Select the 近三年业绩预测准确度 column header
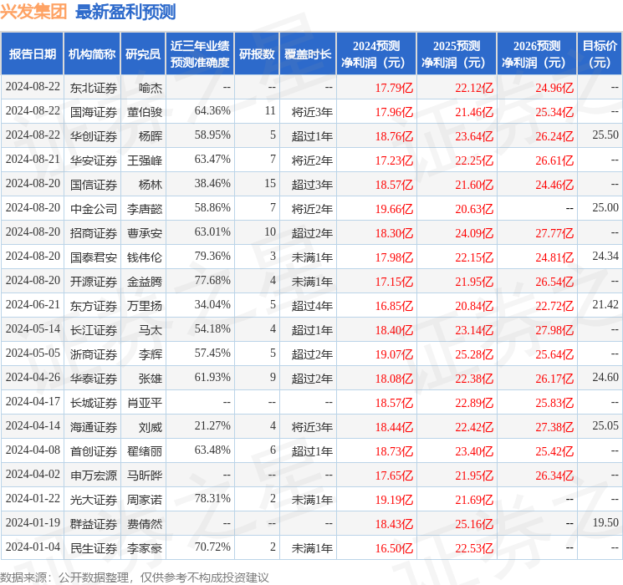The width and height of the screenshot is (623, 585). pyautogui.click(x=200, y=54)
